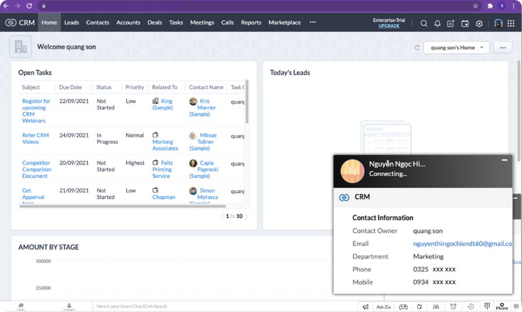Open the apps grid icon in header
Image resolution: width=522 pixels, height=312 pixels.
click(511, 23)
